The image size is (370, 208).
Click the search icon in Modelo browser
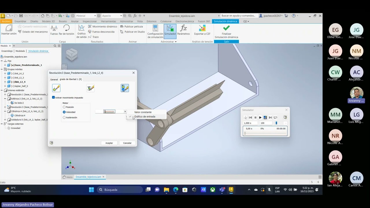[55, 46]
